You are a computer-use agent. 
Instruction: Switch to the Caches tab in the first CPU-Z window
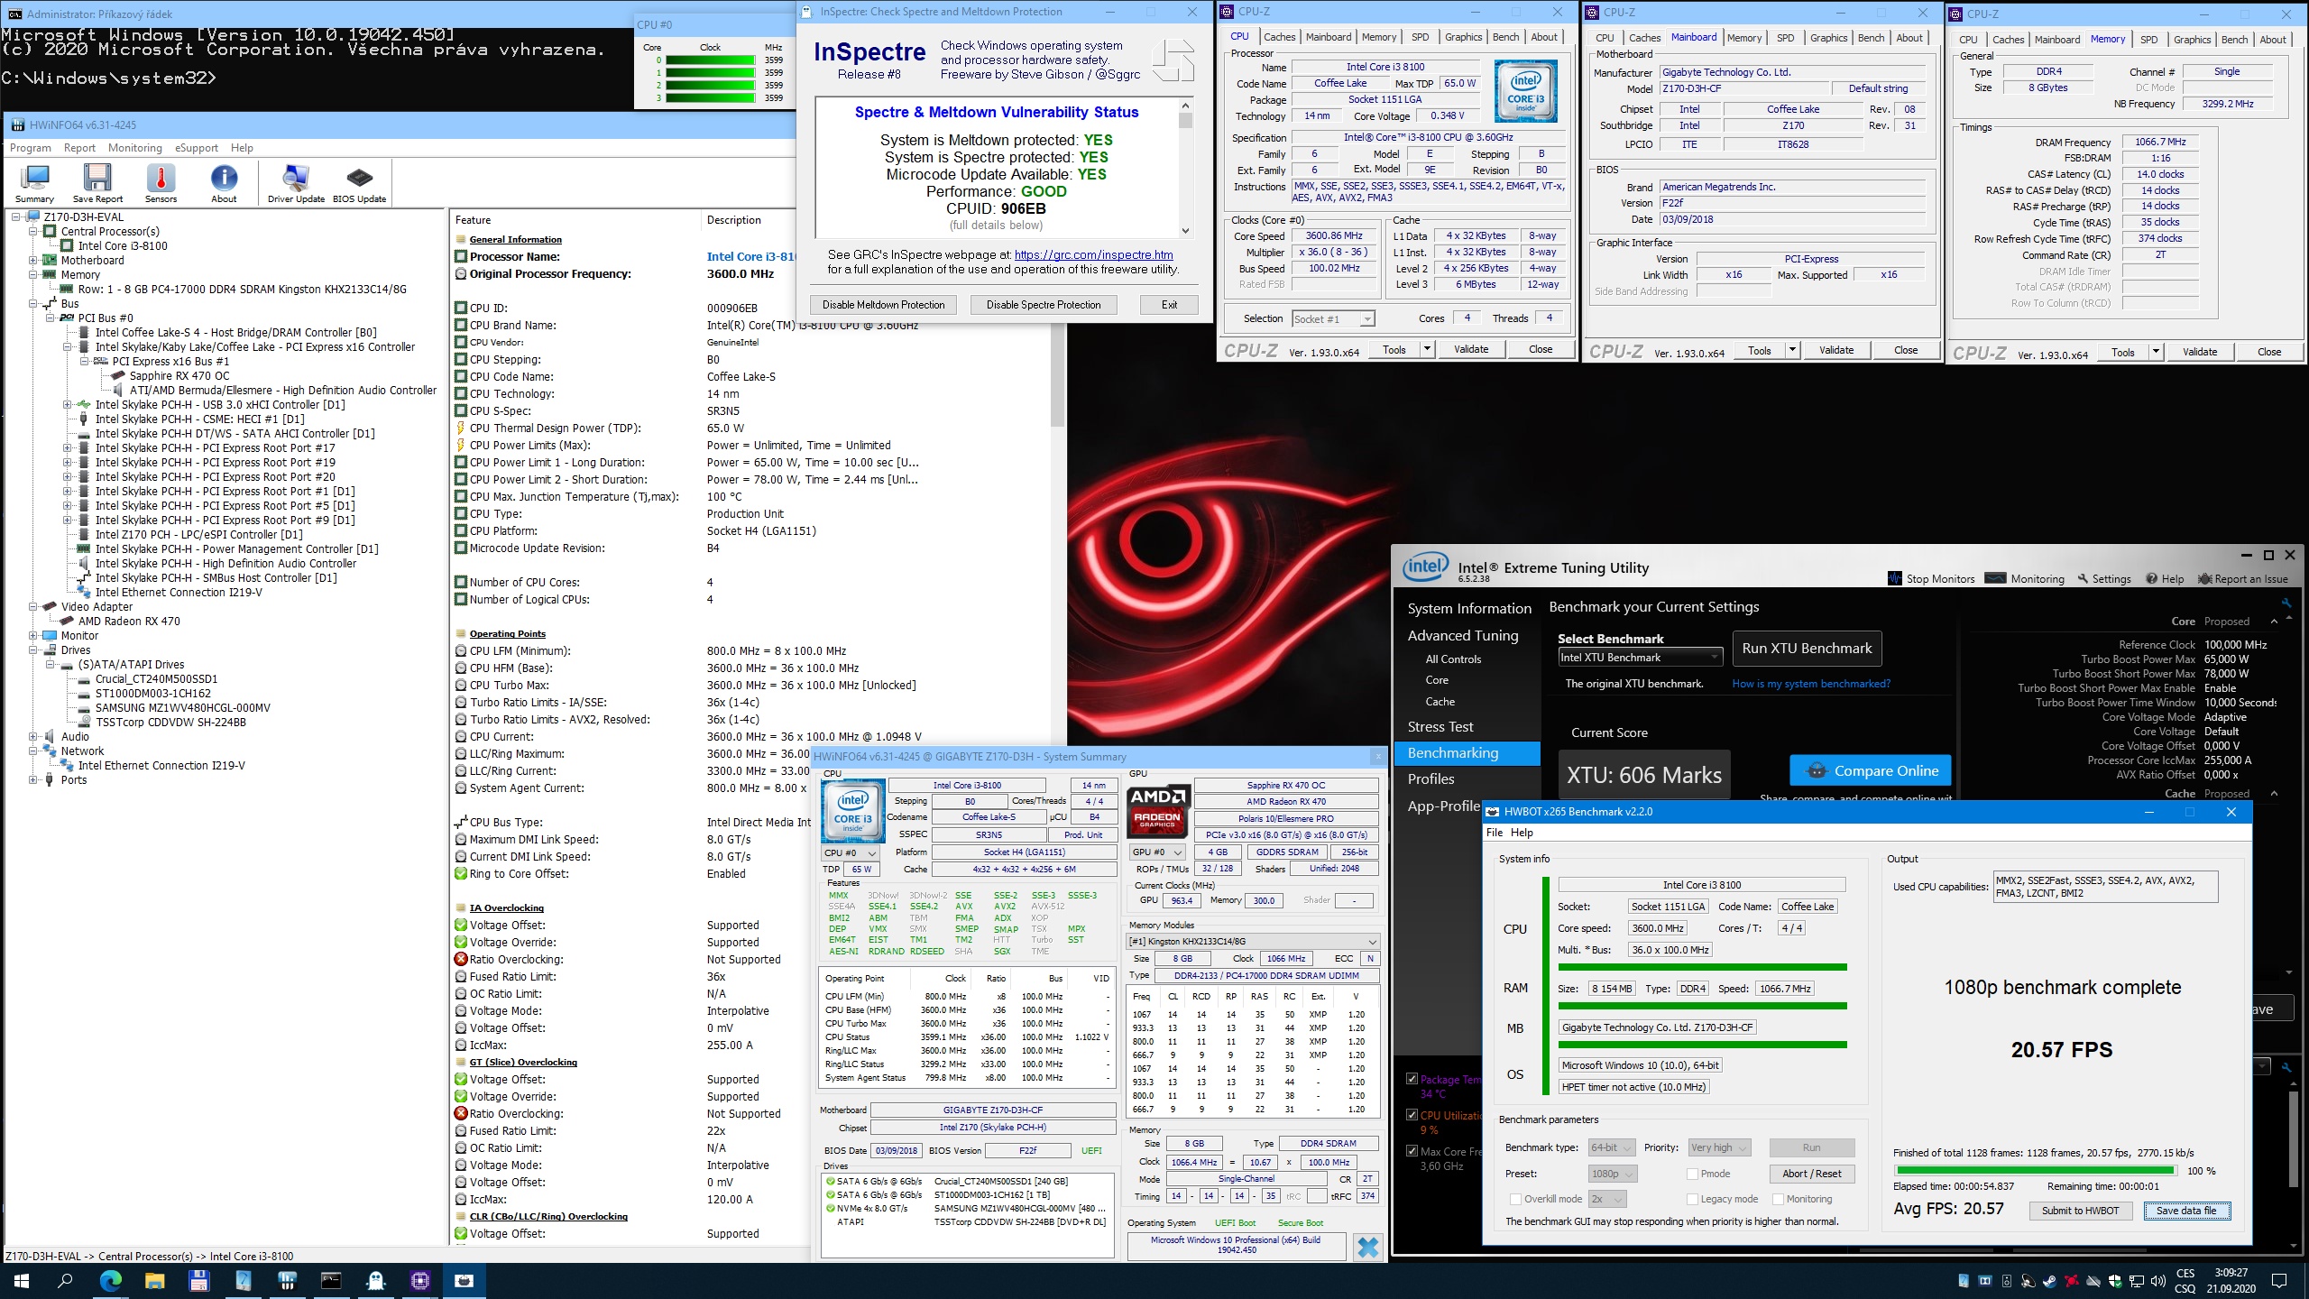(x=1279, y=37)
